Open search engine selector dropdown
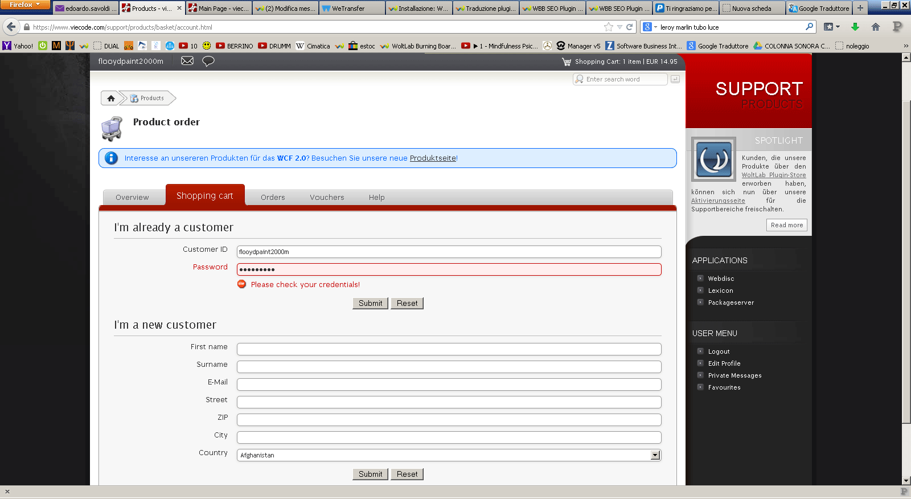The height and width of the screenshot is (499, 911). point(649,27)
